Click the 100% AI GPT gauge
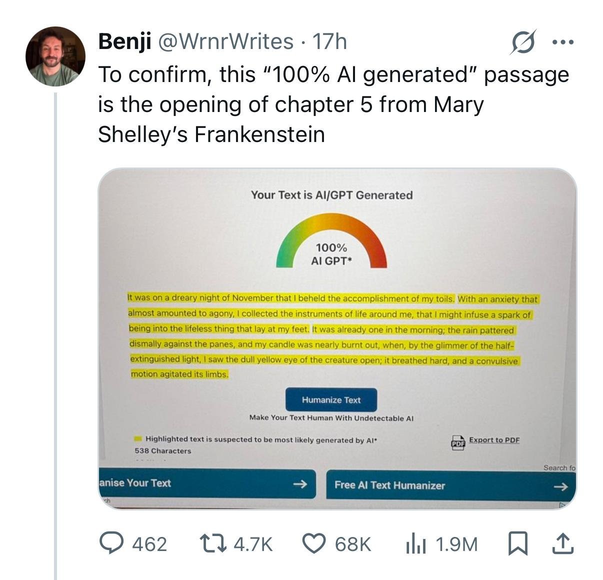This screenshot has width=603, height=580. pos(331,242)
